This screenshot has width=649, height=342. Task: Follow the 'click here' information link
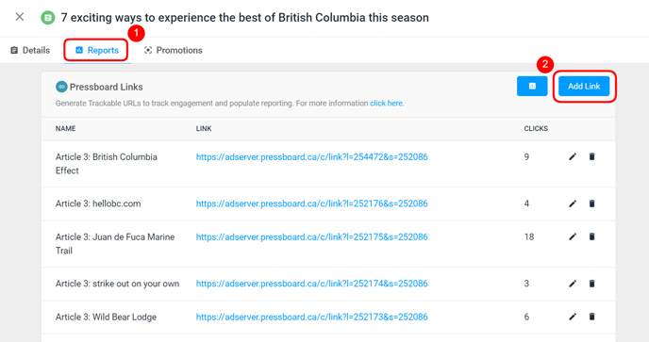click(386, 104)
